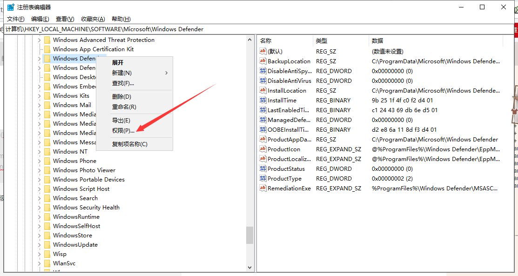Open the 查看(V) menu

pyautogui.click(x=65, y=19)
